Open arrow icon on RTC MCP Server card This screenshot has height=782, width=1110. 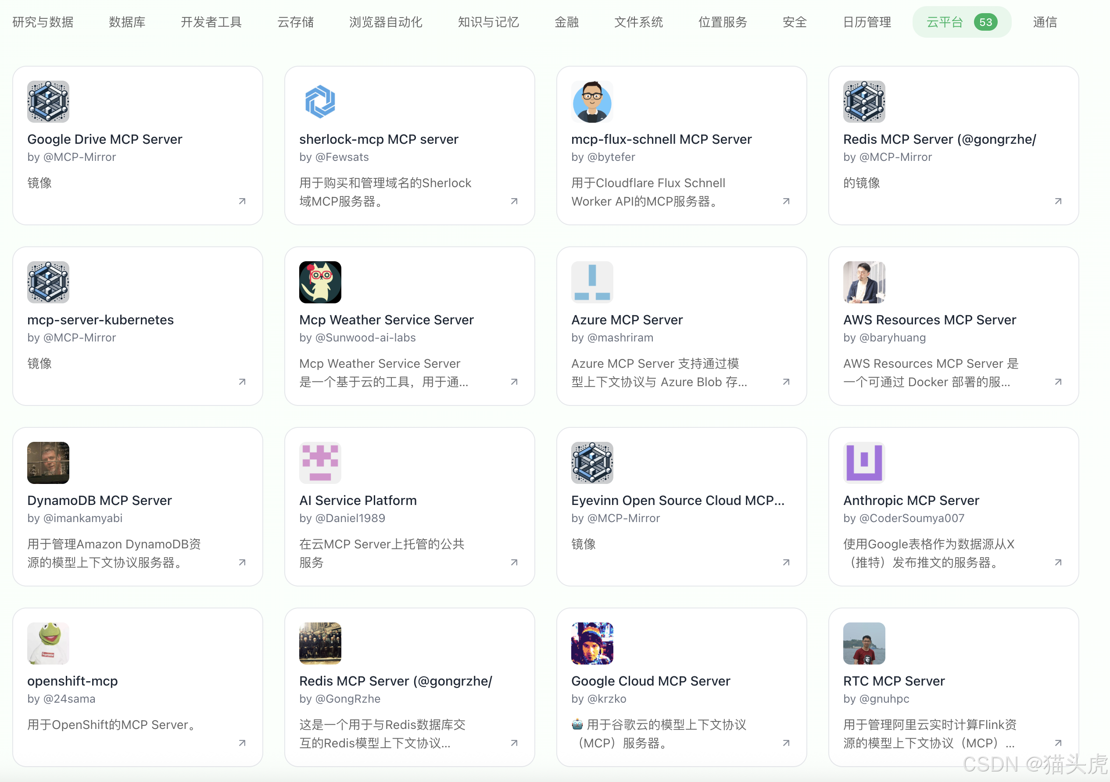click(x=1058, y=743)
